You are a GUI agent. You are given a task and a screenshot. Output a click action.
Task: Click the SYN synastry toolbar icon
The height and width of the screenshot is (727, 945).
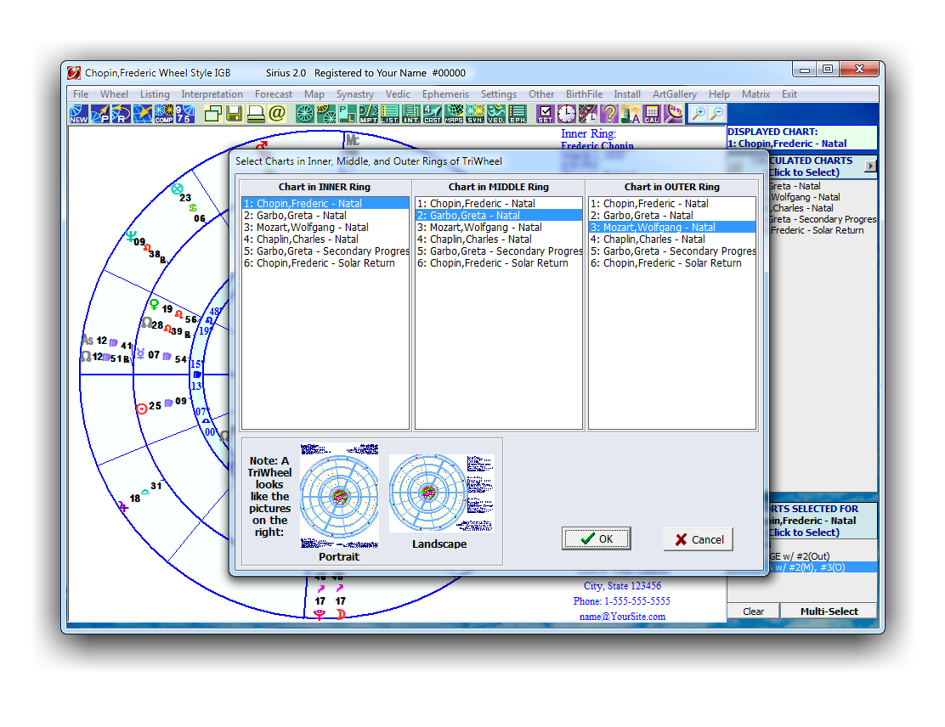[x=475, y=113]
